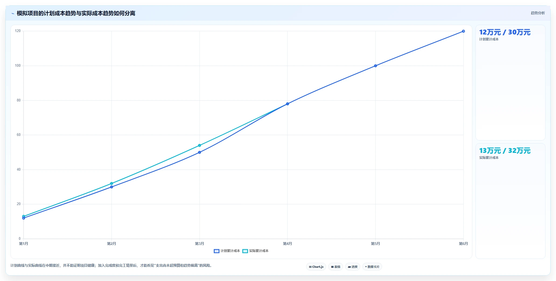This screenshot has width=556, height=281.
Task: Click the 120 y-axis label
Action: coord(18,31)
